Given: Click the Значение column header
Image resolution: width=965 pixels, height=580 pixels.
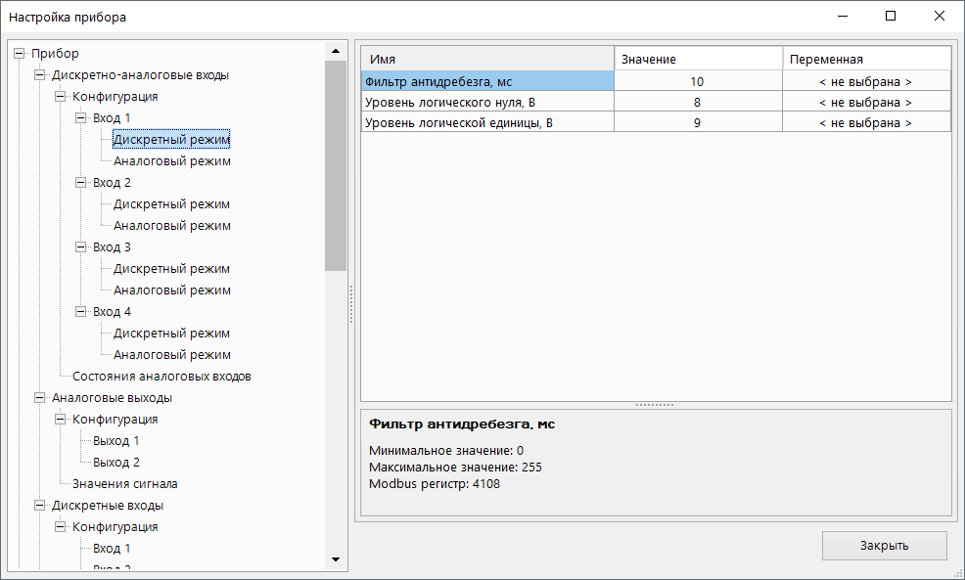Looking at the screenshot, I should (697, 60).
